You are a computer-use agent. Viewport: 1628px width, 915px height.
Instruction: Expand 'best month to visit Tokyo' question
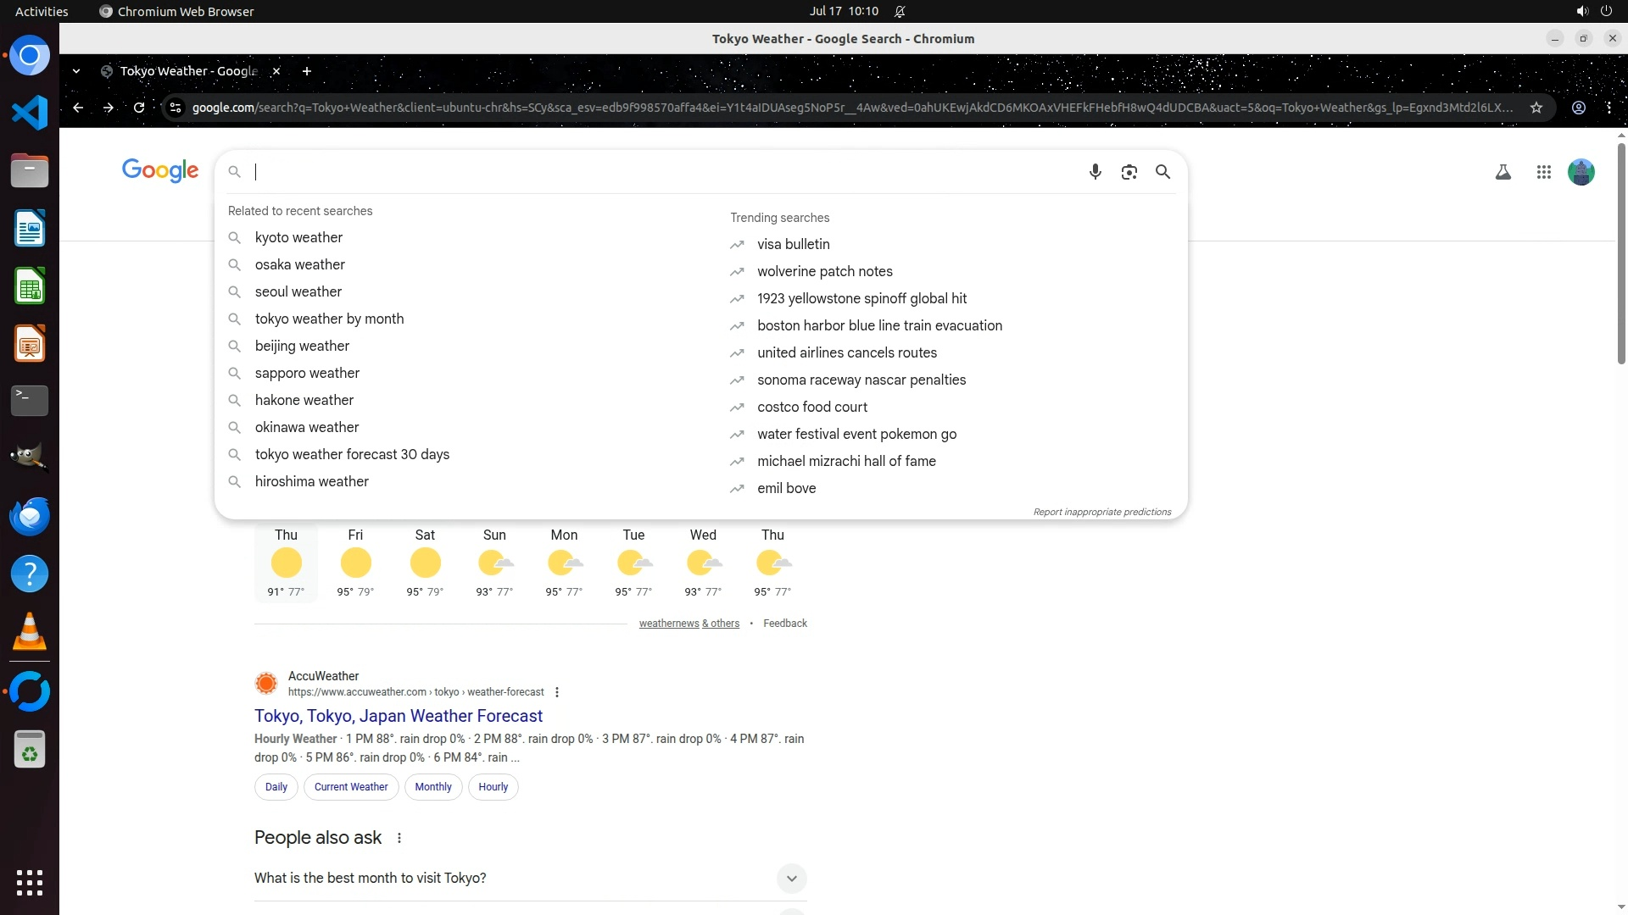tap(790, 878)
